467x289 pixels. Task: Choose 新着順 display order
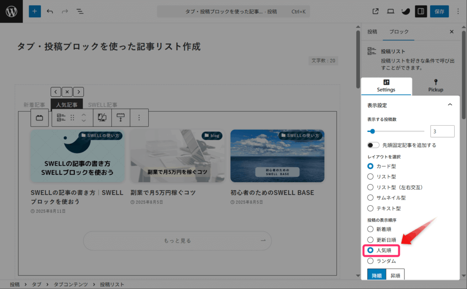[x=370, y=229]
